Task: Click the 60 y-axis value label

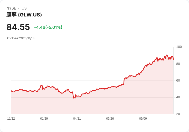Action: 178,81
